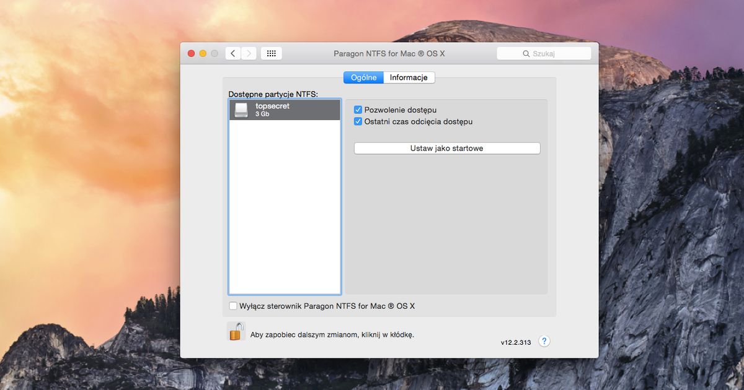
Task: Click the back navigation arrow
Action: point(232,53)
